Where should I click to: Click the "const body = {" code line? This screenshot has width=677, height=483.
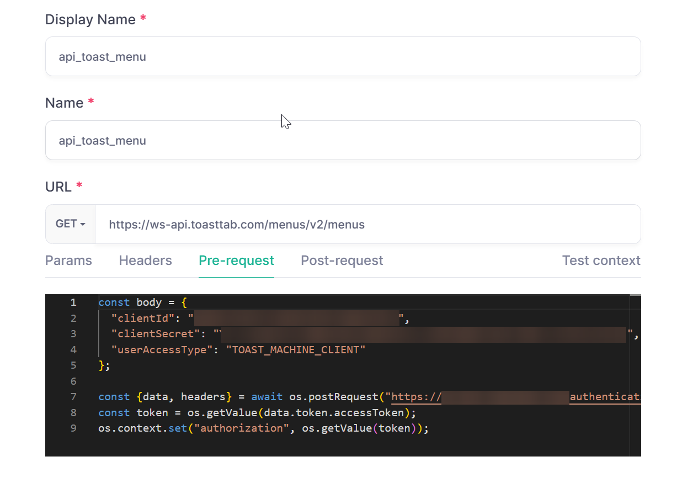142,302
